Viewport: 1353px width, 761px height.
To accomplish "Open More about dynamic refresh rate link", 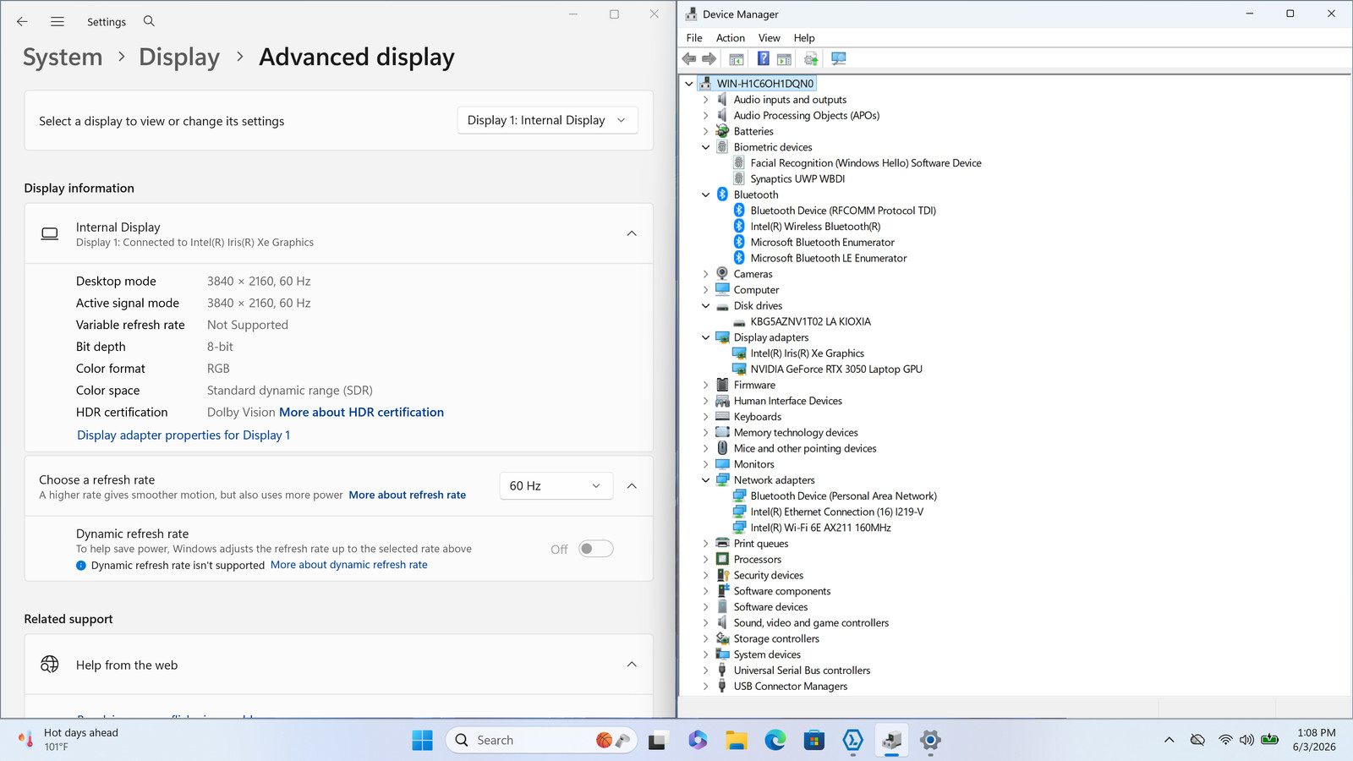I will point(349,565).
